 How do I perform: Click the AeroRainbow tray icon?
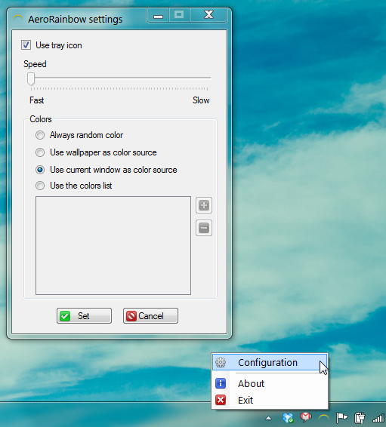tap(324, 417)
